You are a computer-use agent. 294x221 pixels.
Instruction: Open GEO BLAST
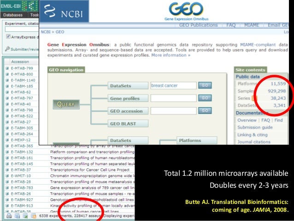[128, 124]
